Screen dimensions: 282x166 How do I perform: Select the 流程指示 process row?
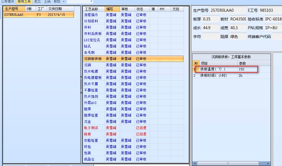133,15
